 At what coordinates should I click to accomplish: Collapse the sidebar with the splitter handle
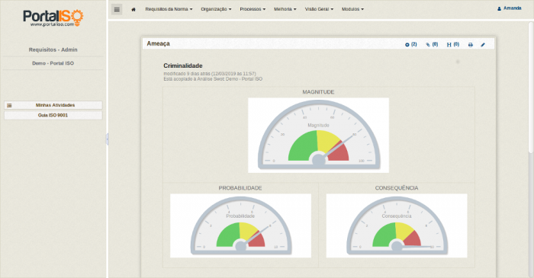click(x=108, y=139)
